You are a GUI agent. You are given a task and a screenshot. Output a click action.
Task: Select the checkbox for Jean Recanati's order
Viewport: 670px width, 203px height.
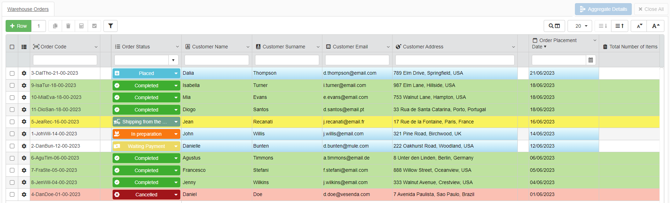[x=12, y=122]
